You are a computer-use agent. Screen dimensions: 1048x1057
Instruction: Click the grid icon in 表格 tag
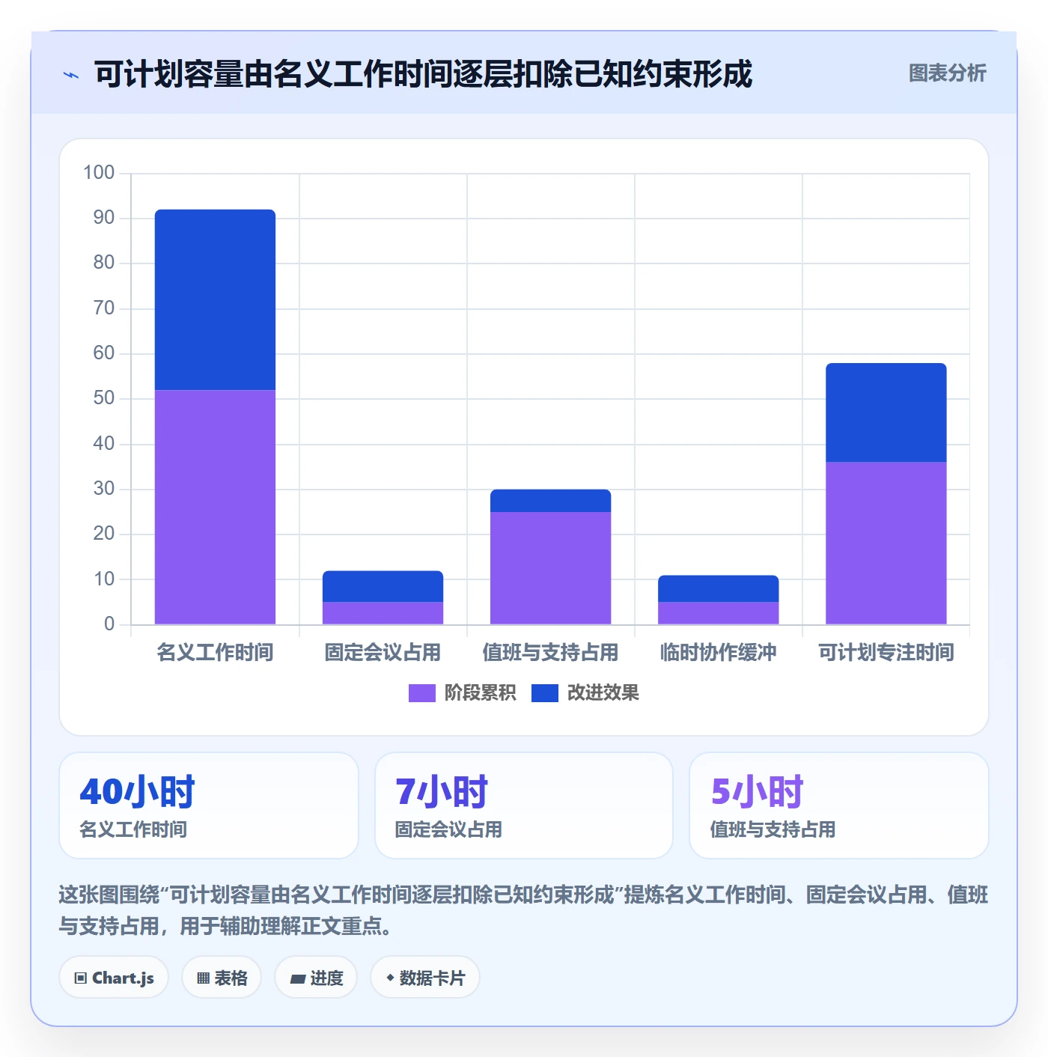[x=203, y=978]
